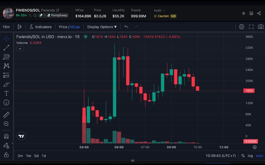Select the text annotation tool
This screenshot has height=165, width=265.
click(x=6, y=93)
